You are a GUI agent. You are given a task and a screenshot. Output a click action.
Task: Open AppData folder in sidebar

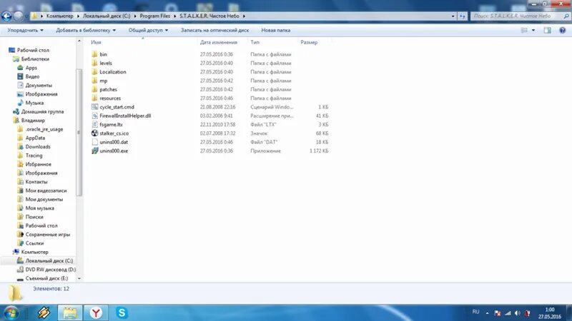35,138
